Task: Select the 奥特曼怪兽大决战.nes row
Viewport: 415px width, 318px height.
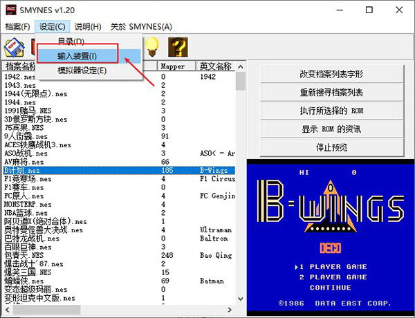Action: click(x=119, y=230)
